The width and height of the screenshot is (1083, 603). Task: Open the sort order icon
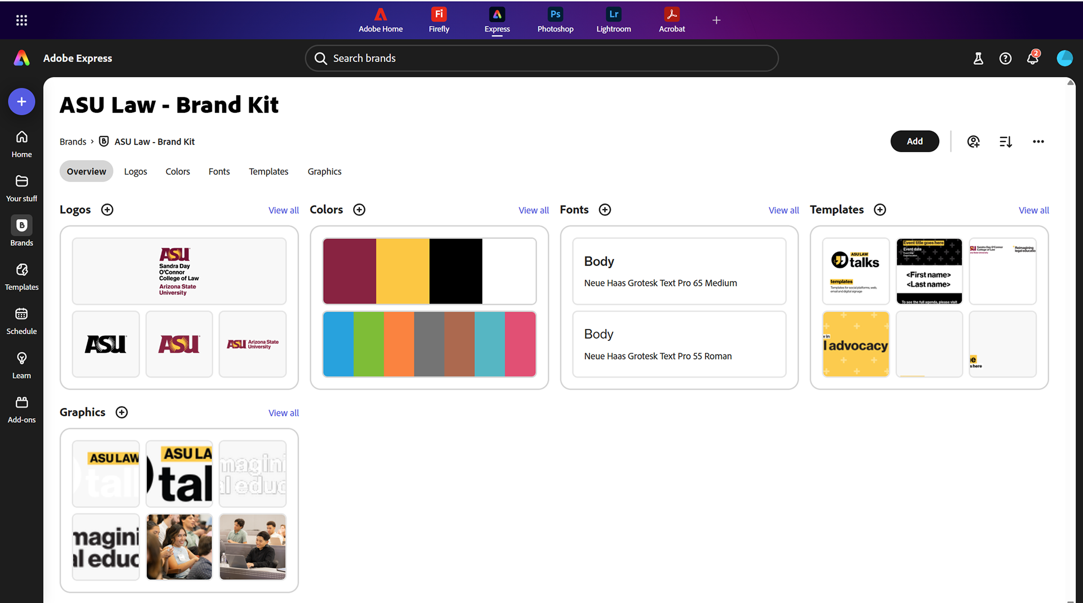[1005, 141]
